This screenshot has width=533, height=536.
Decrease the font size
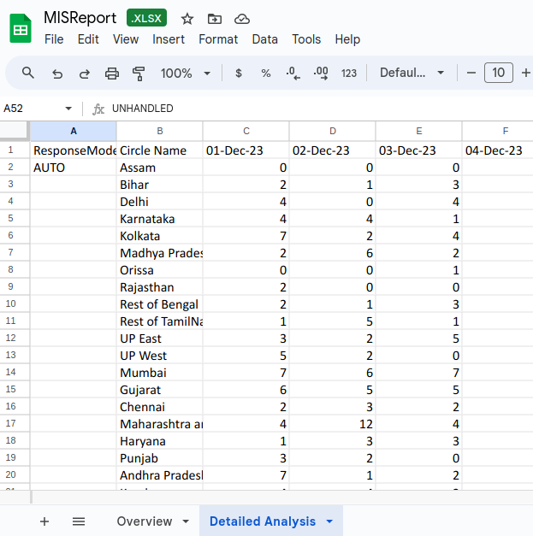coord(471,74)
